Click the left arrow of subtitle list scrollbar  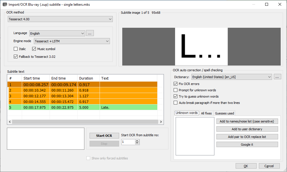coord(10,122)
